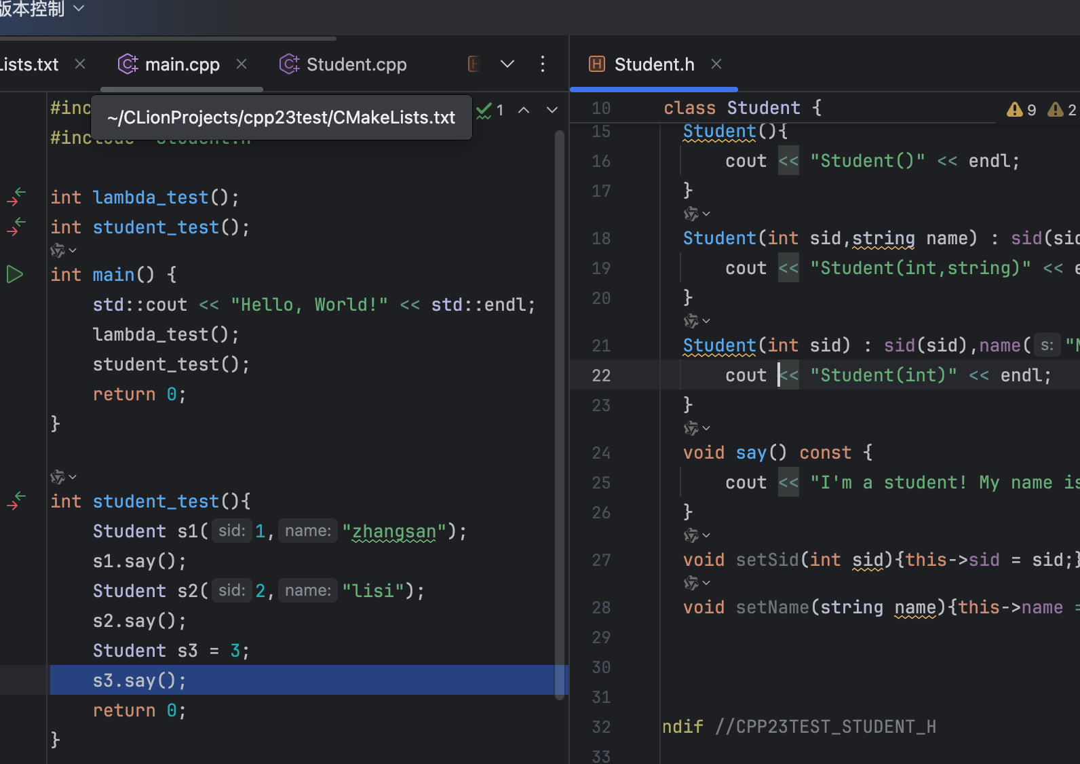Viewport: 1080px width, 764px height.
Task: Click the Student s3 = 3; statement
Action: tap(172, 651)
